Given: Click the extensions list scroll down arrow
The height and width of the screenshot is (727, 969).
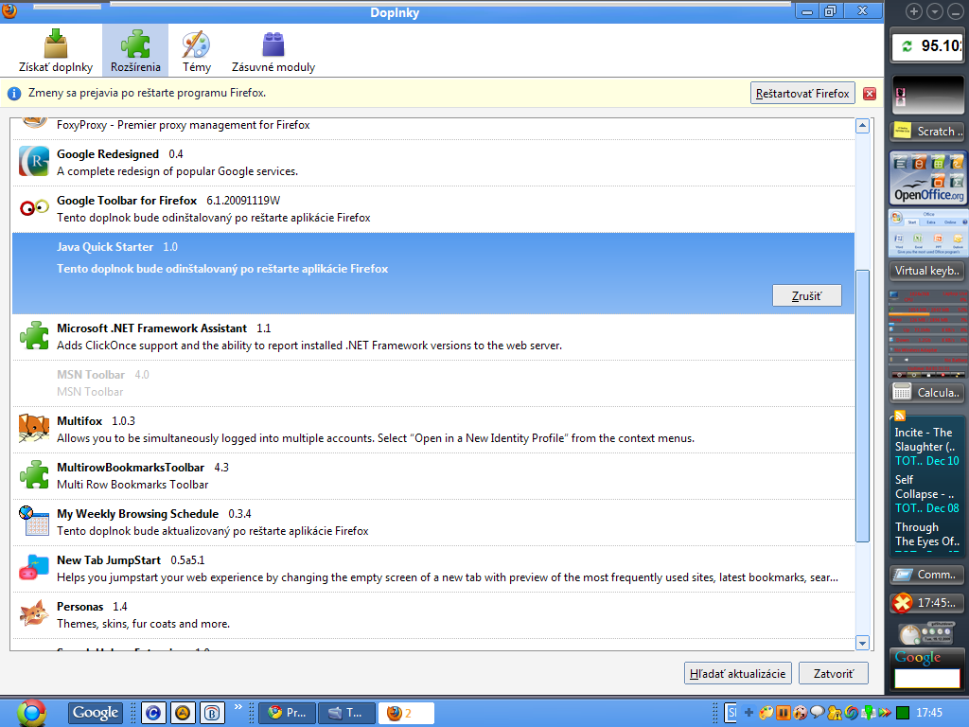Looking at the screenshot, I should pos(862,643).
